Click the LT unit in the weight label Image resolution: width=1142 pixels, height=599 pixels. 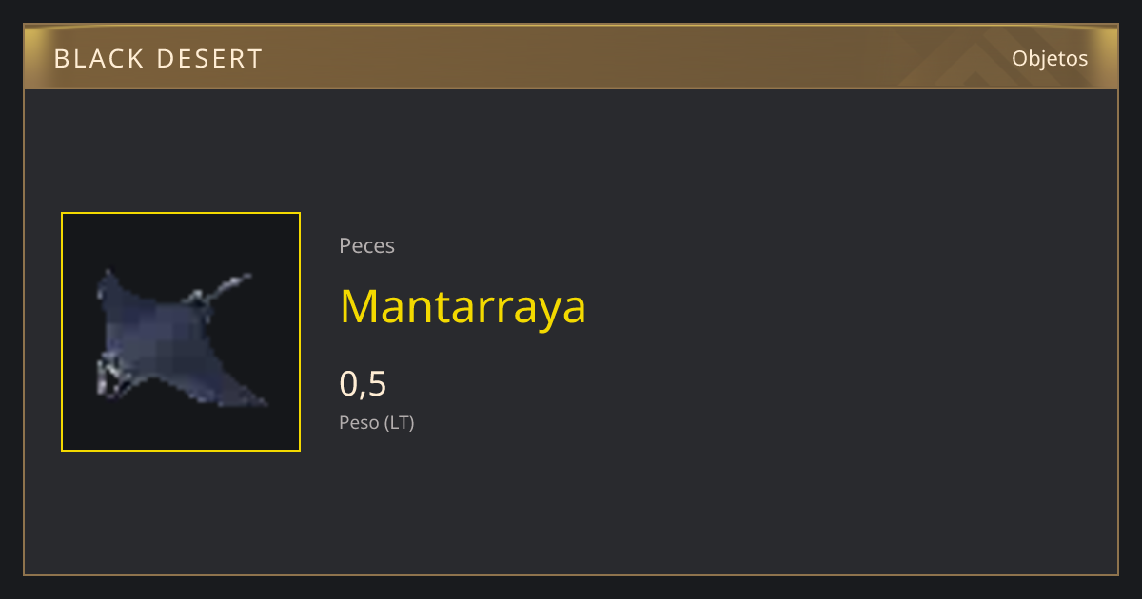(400, 422)
